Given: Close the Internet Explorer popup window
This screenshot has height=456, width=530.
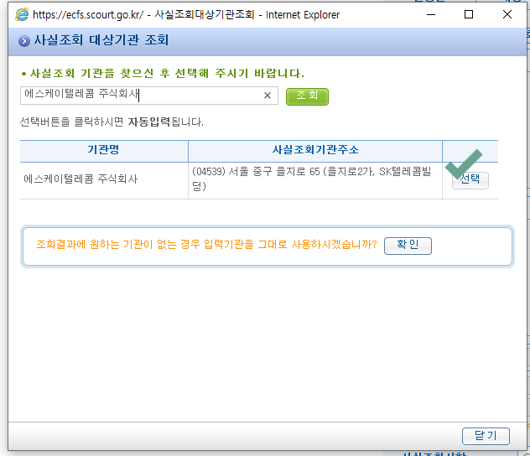Looking at the screenshot, I should (507, 14).
